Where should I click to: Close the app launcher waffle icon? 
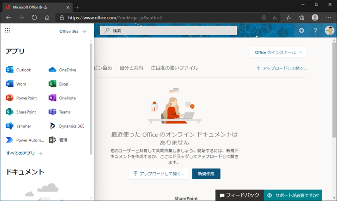(7, 31)
